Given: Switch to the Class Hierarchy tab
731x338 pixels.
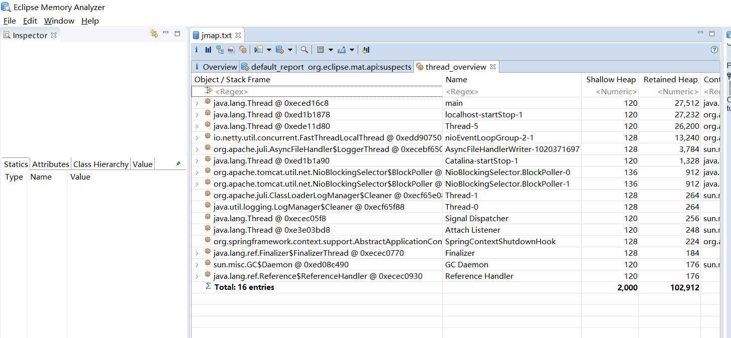Looking at the screenshot, I should [101, 164].
